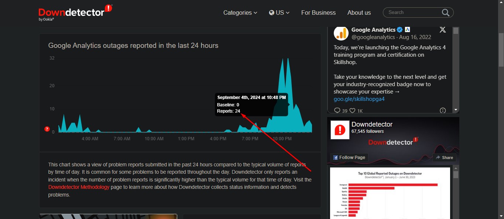This screenshot has width=504, height=219.
Task: Click the tweet widget scrollbar thumb
Action: [456, 31]
